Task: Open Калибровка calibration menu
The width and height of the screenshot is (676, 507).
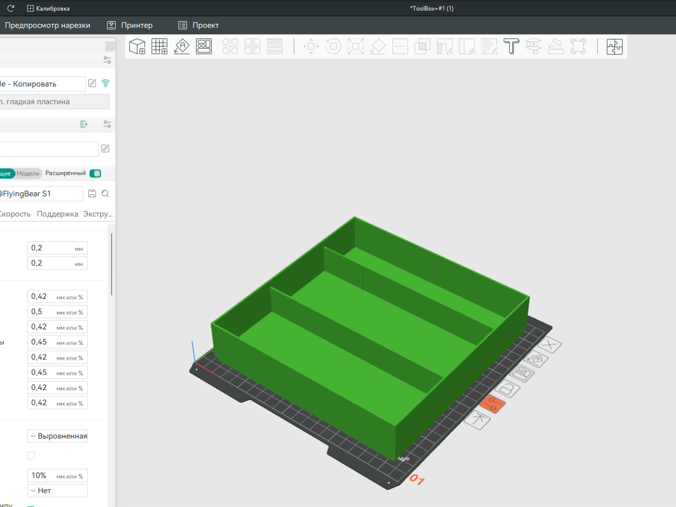Action: [48, 8]
